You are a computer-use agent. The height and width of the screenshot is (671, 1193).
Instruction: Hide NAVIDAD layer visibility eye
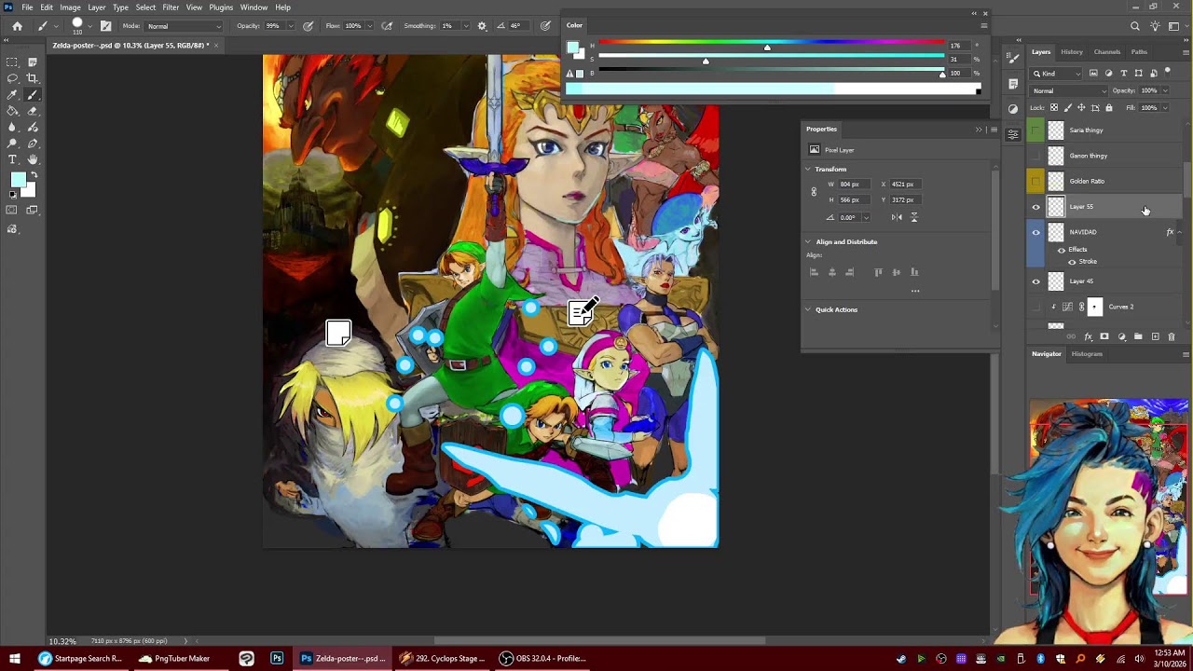point(1036,232)
